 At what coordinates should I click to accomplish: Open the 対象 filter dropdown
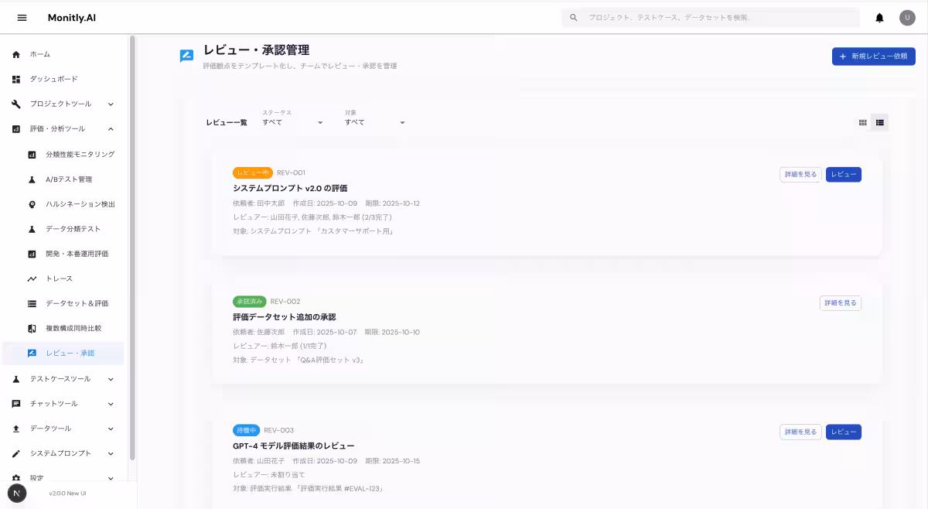[x=377, y=121]
